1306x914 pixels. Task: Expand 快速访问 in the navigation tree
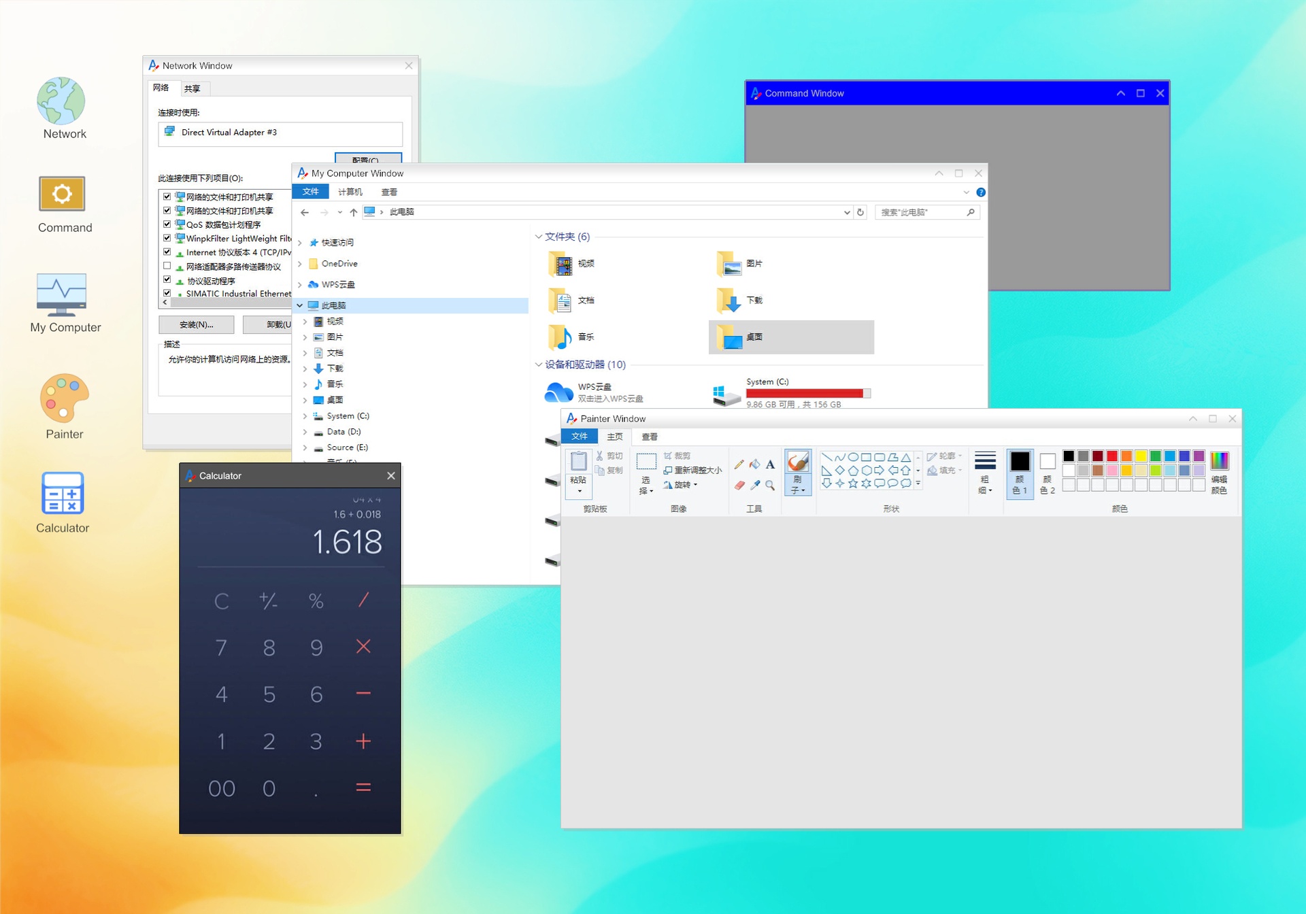(300, 243)
